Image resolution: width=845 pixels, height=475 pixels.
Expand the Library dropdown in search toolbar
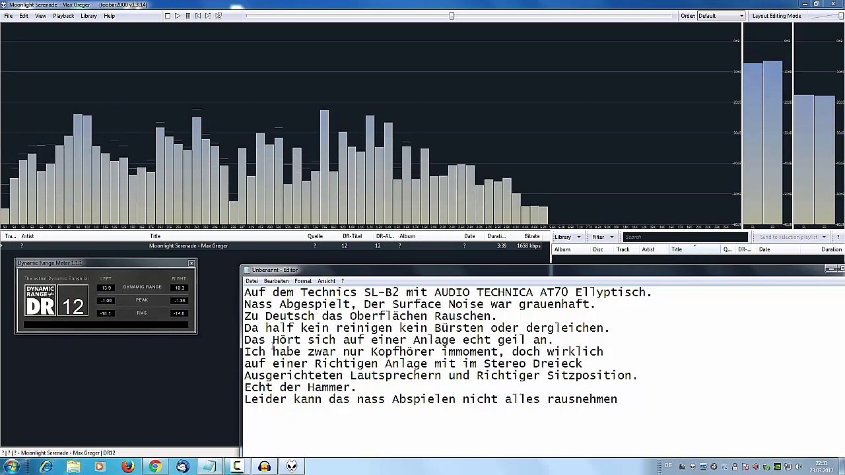click(x=567, y=237)
